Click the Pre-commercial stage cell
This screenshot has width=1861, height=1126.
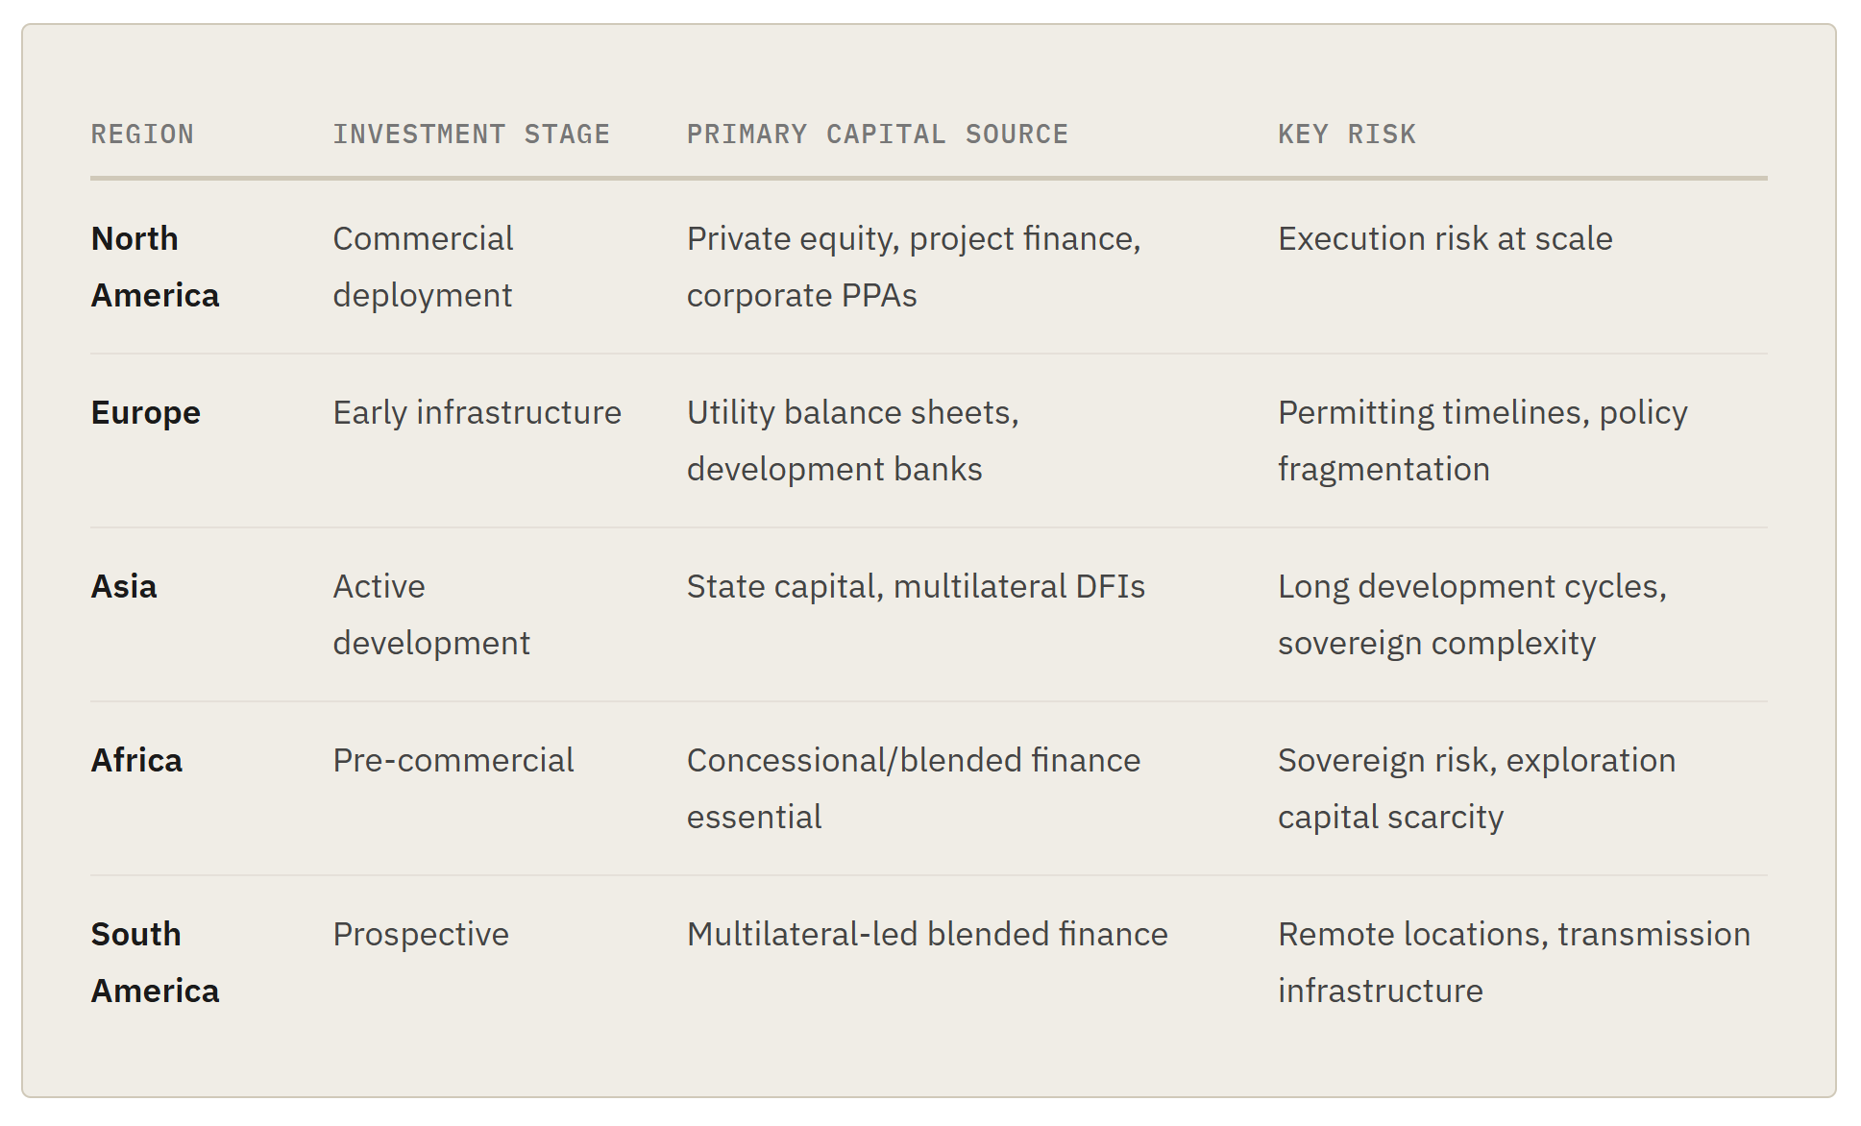453,760
